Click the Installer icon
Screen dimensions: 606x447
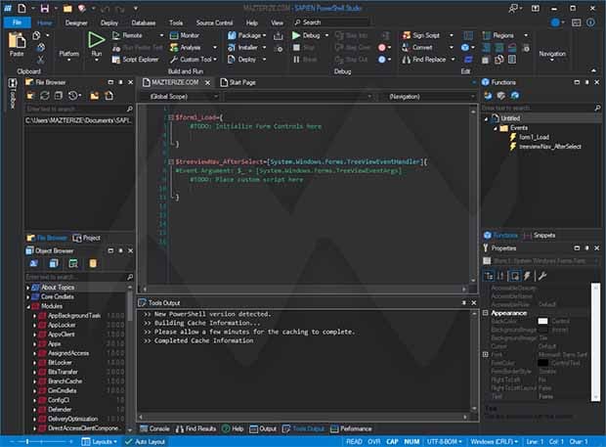point(232,48)
